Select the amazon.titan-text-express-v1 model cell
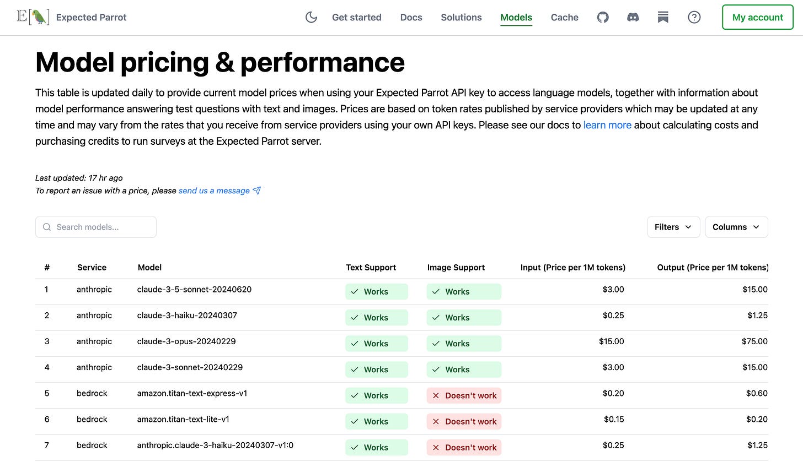 (192, 393)
